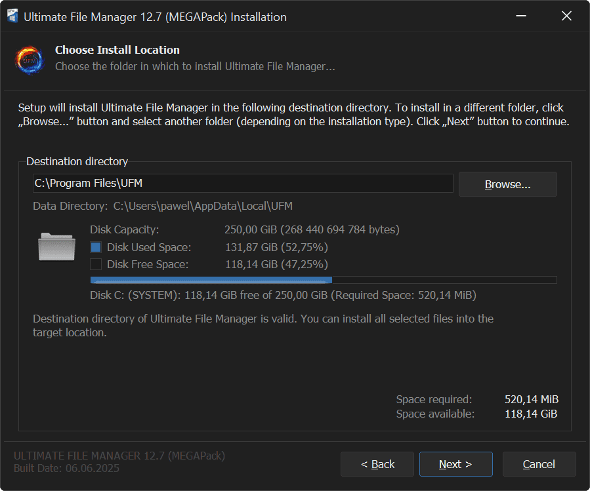Click the Disk C: (SYSTEM) summary line
This screenshot has width=590, height=491.
[x=283, y=295]
